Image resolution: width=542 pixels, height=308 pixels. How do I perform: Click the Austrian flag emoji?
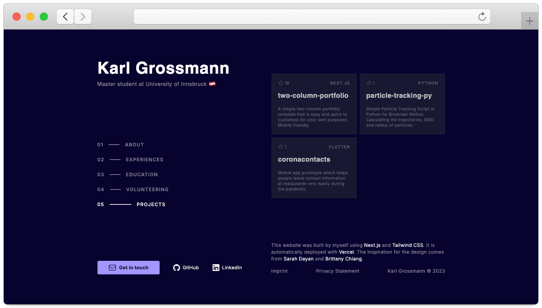(x=212, y=84)
